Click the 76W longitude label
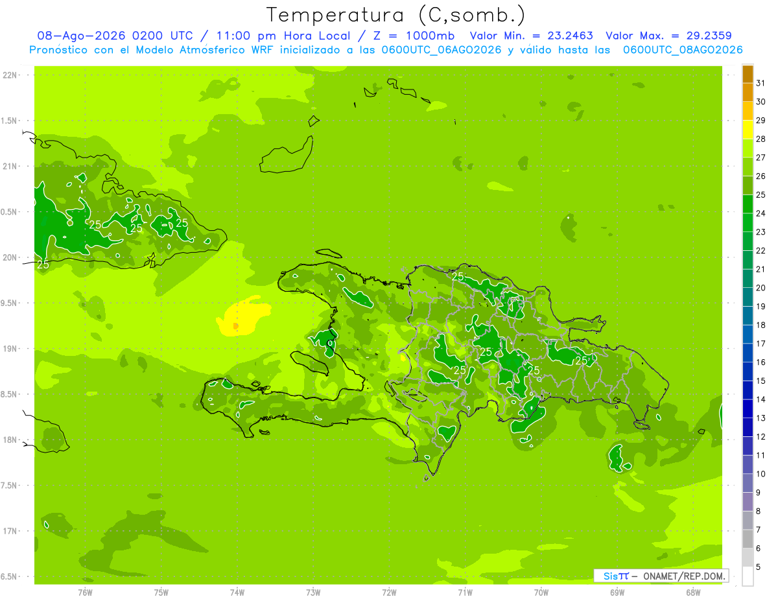This screenshot has width=778, height=601. point(85,593)
